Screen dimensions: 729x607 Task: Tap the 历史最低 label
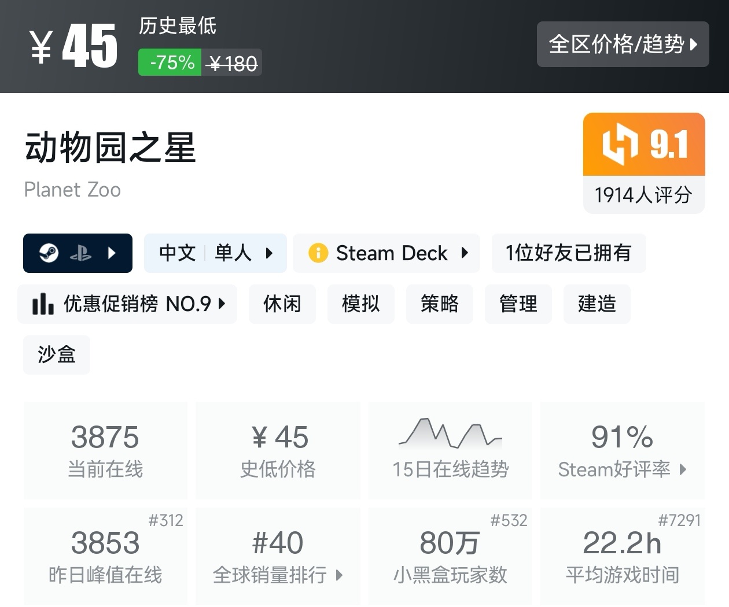tap(178, 26)
